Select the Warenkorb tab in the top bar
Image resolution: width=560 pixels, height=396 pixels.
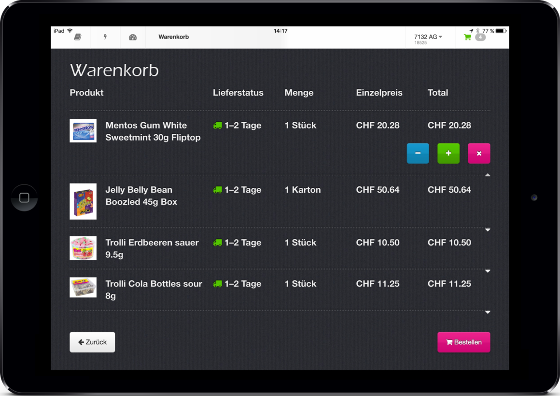pyautogui.click(x=174, y=37)
